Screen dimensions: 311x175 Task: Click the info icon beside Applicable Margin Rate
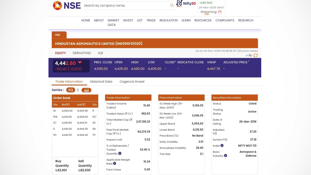point(115,164)
